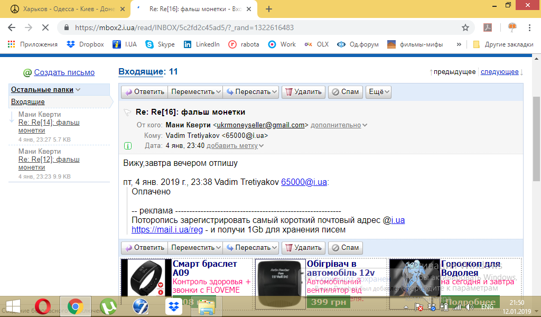
Task: Open the rabota bookmark
Action: 244,44
